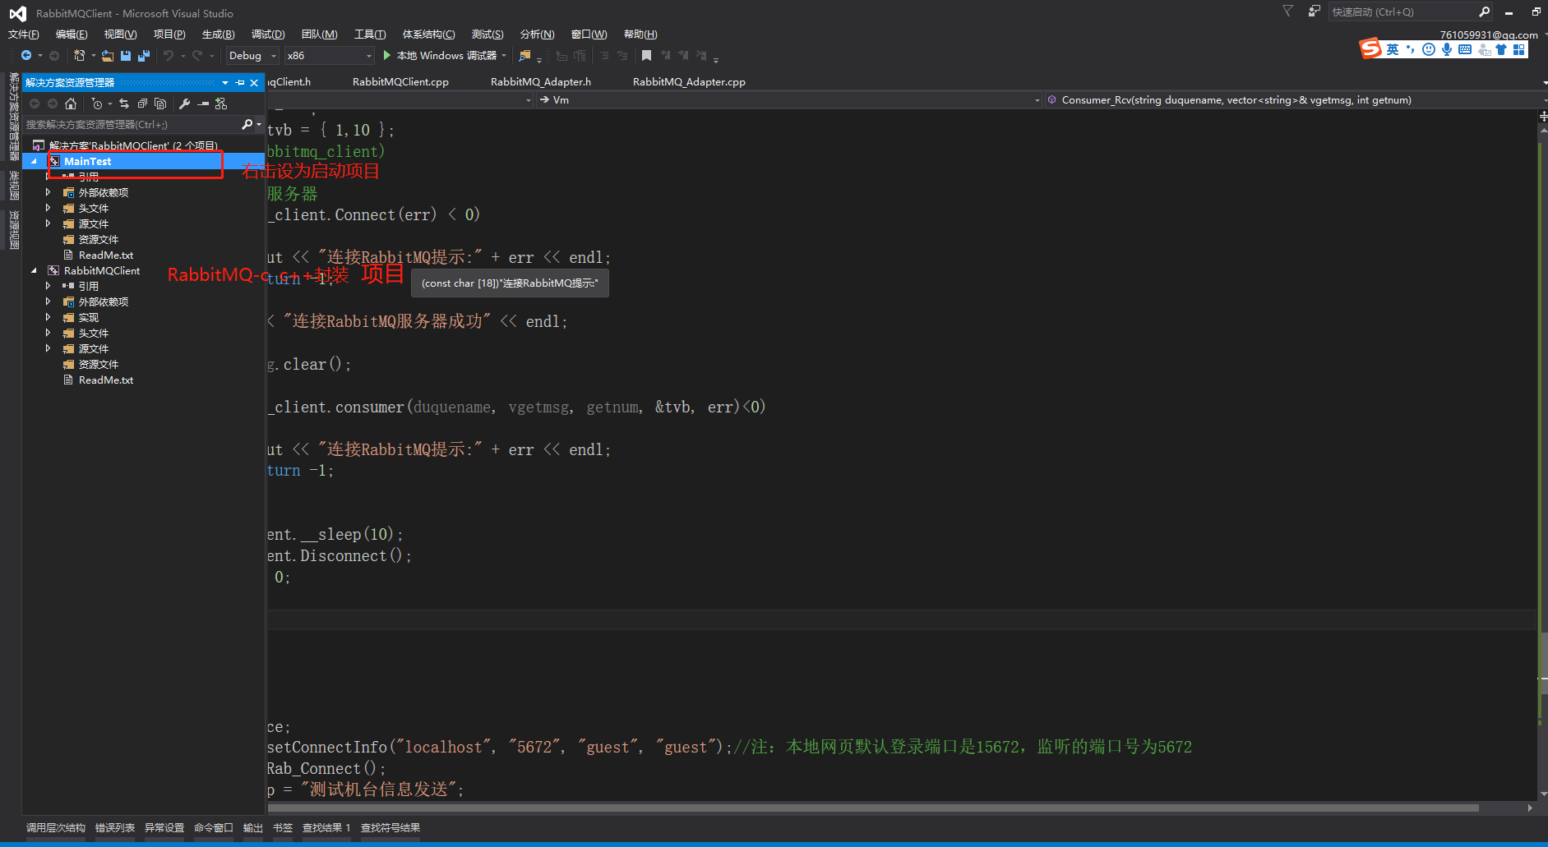Screen dimensions: 1548x847
Task: Open the x86 platform dropdown
Action: click(x=329, y=56)
